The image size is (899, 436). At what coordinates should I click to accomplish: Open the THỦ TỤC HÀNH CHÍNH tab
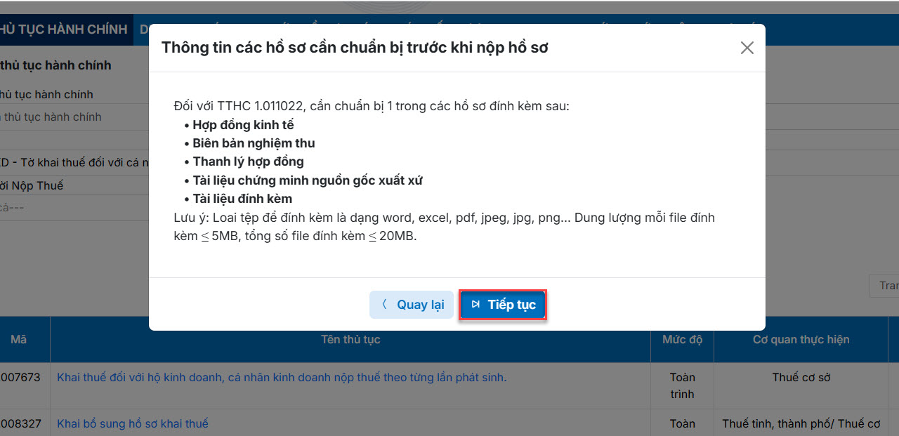63,29
